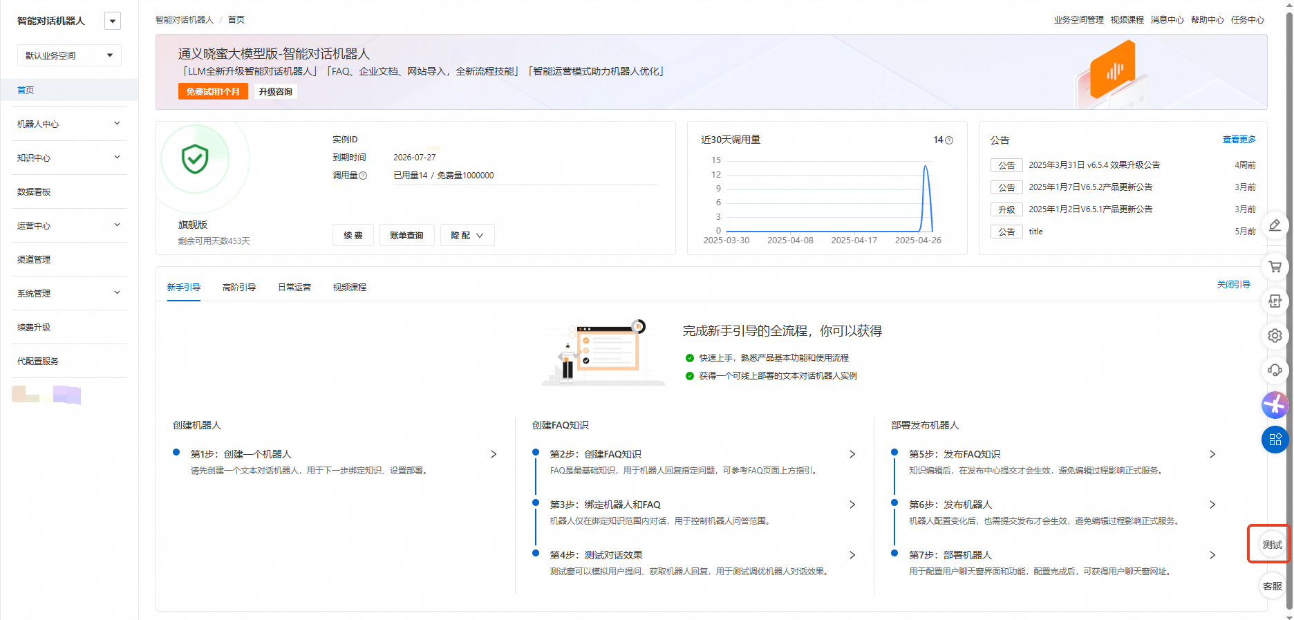Switch to 新手引导 tab
1294x620 pixels.
[x=184, y=287]
